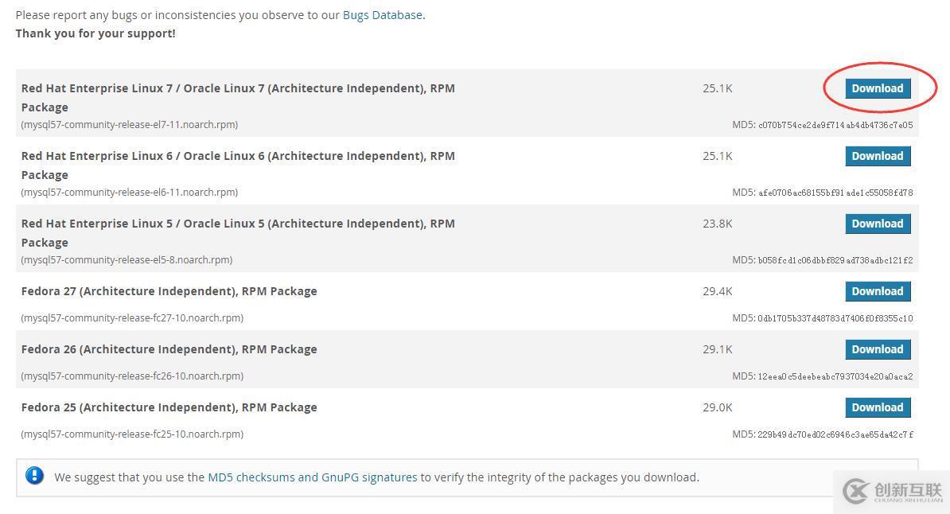Screen dimensions: 950x514
Task: Download the Red Hat Enterprise Linux 6 package
Action: click(877, 156)
